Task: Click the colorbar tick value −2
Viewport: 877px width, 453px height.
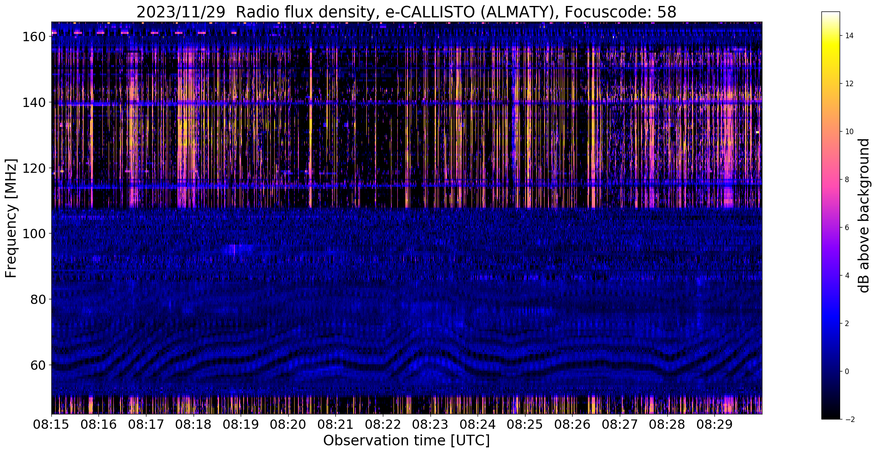Action: [x=849, y=419]
